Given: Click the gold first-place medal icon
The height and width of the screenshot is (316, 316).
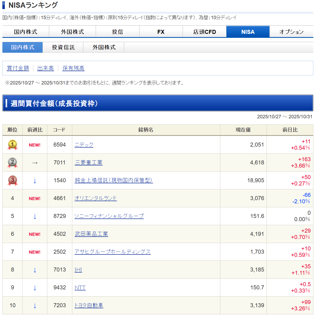Looking at the screenshot, I should click(12, 145).
